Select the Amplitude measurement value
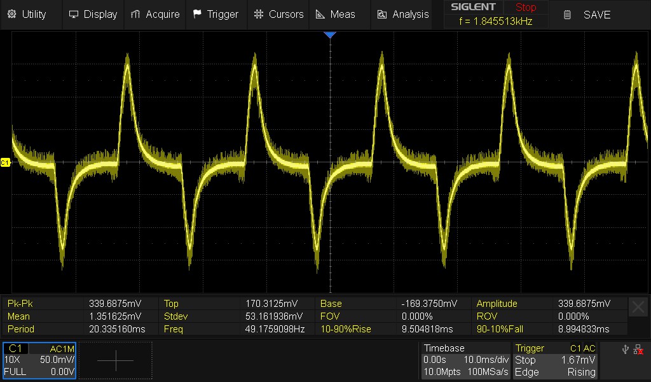The image size is (651, 382). [584, 304]
